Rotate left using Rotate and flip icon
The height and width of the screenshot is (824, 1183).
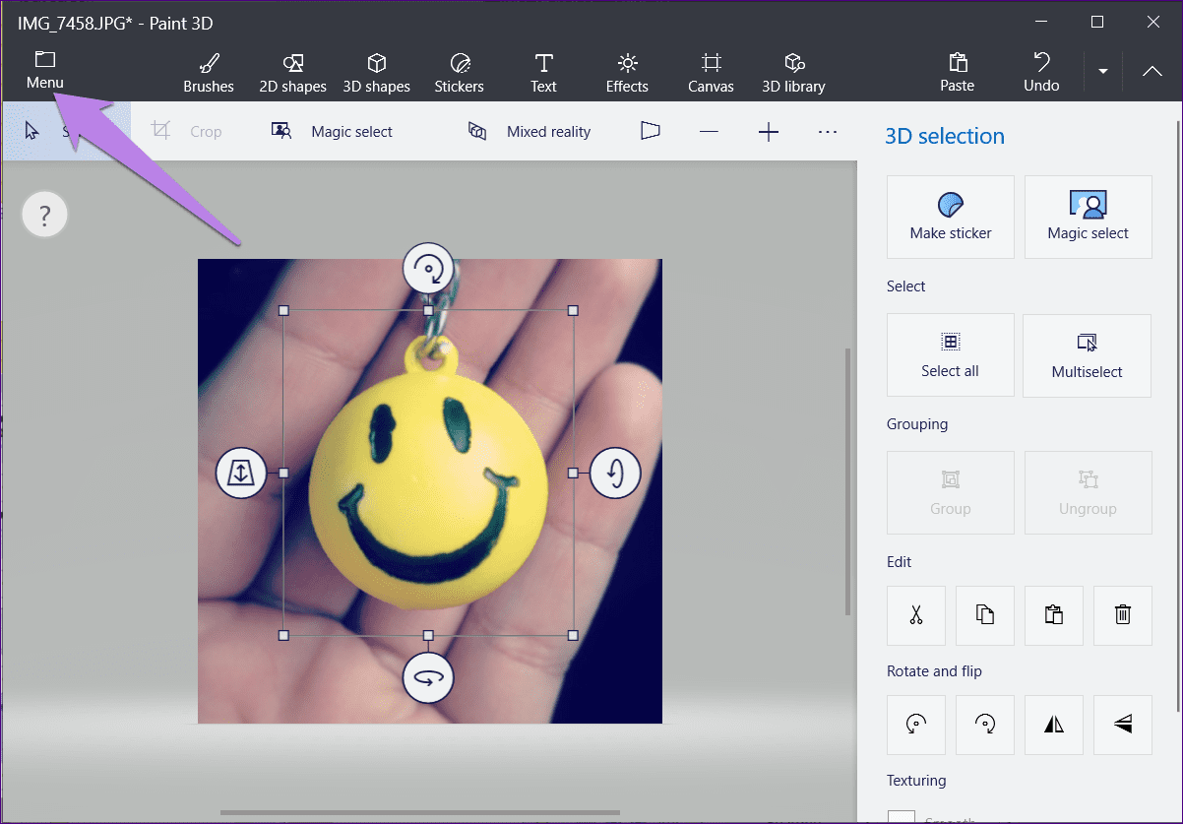tap(916, 725)
